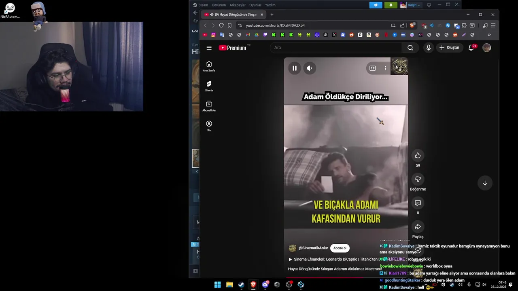The image size is (518, 291).
Task: Open the comments showing 8
Action: tap(418, 203)
